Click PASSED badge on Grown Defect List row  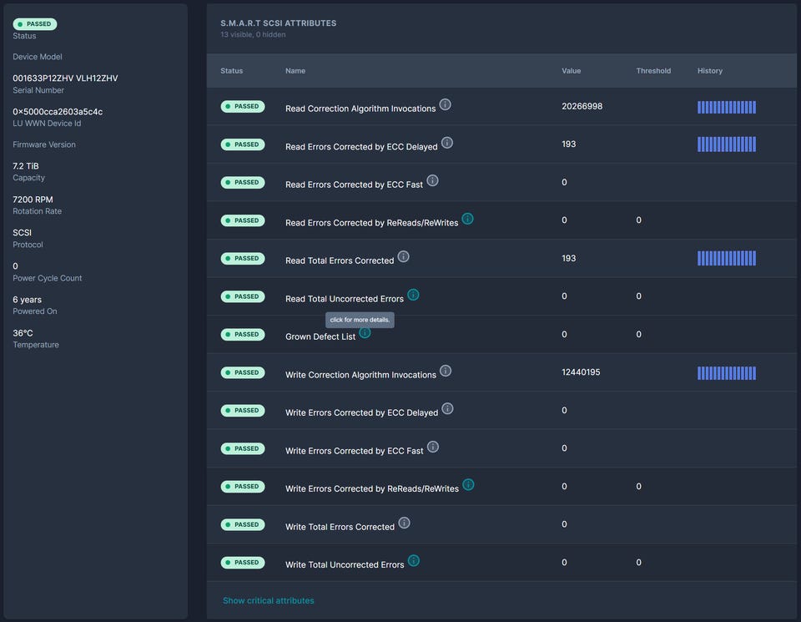243,335
